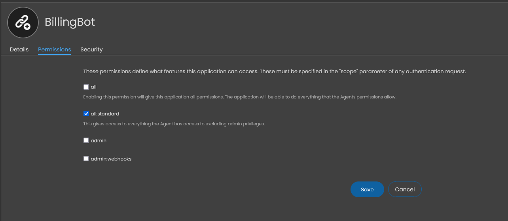This screenshot has height=221, width=508.
Task: Click the 'all:standard' permission label
Action: point(105,114)
